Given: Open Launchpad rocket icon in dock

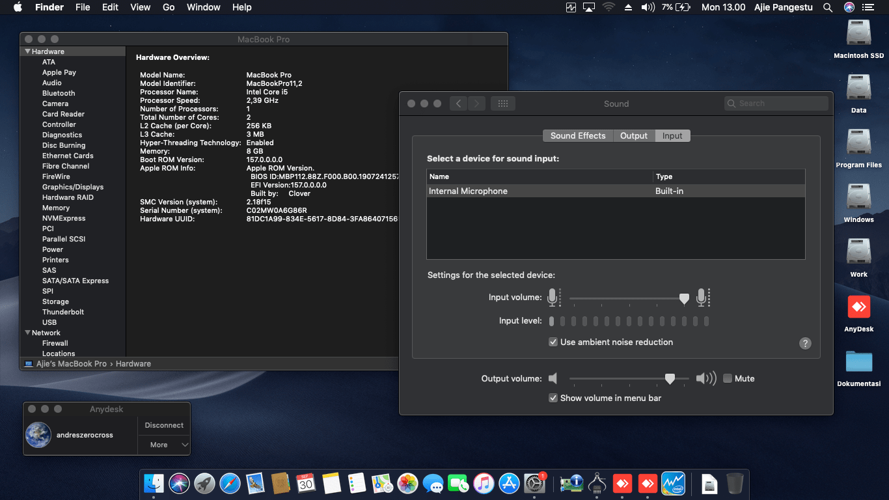Looking at the screenshot, I should [x=204, y=483].
